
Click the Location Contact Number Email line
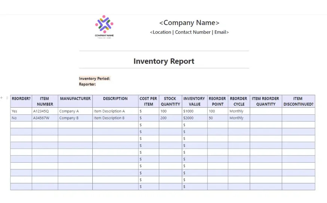pyautogui.click(x=189, y=32)
